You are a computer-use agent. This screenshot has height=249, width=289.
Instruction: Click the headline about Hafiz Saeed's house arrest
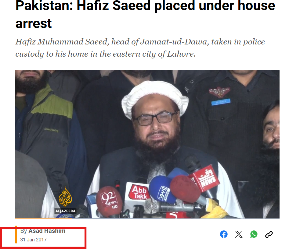point(145,14)
